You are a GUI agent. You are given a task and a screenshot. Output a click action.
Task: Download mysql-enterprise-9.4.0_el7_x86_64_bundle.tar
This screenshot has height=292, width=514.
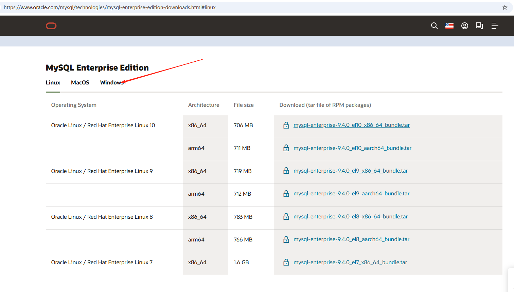[350, 262]
